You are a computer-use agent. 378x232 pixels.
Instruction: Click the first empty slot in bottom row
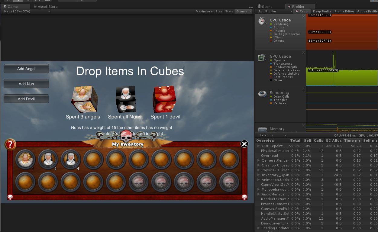pos(25,182)
